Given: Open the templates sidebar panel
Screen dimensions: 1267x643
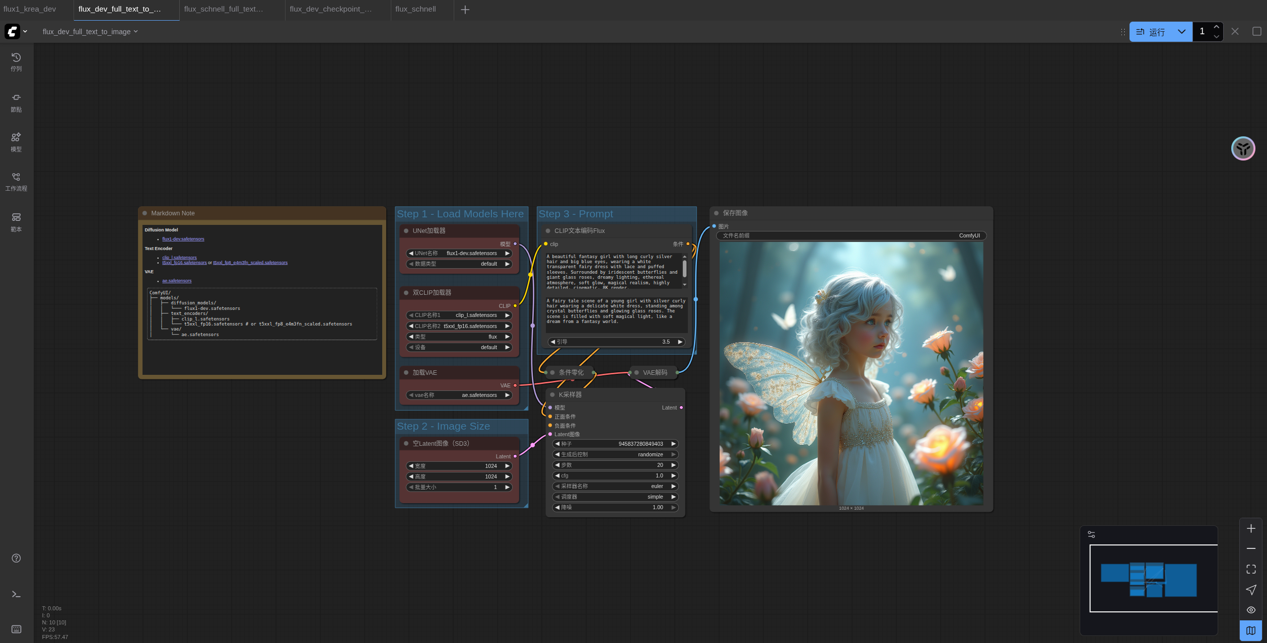Looking at the screenshot, I should (x=16, y=222).
